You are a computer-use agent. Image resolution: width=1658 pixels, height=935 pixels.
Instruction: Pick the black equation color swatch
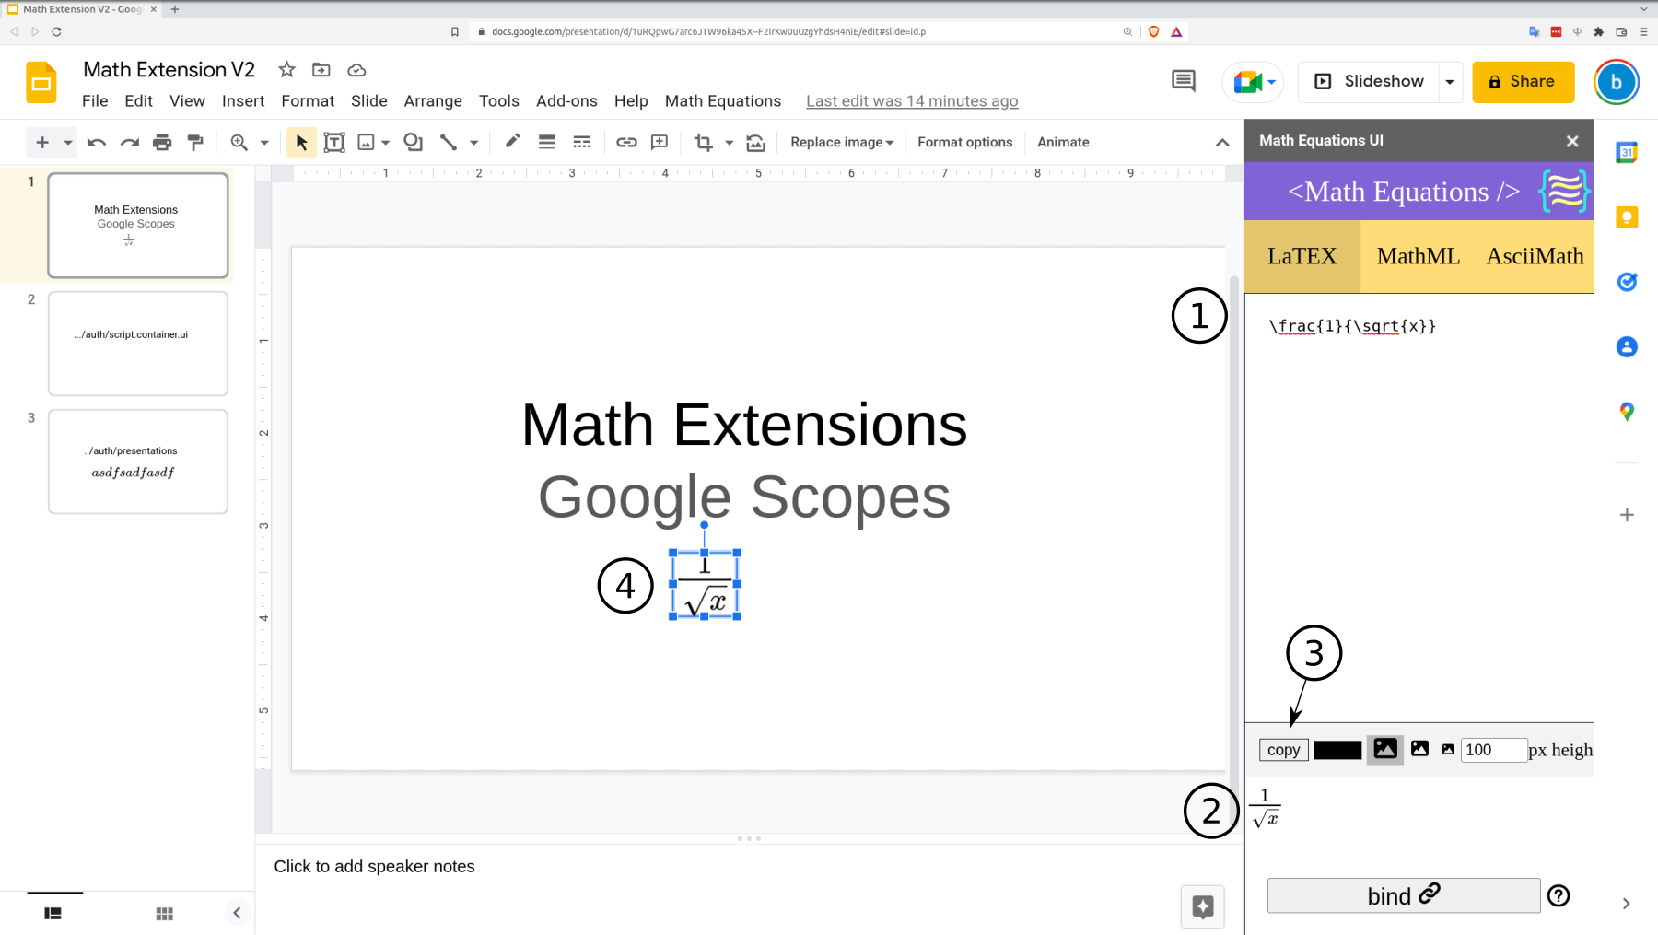(x=1337, y=750)
